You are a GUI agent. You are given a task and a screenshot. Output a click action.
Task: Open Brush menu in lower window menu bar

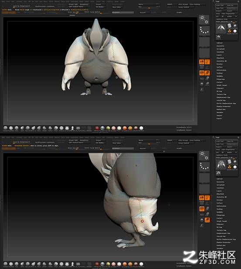[8, 137]
